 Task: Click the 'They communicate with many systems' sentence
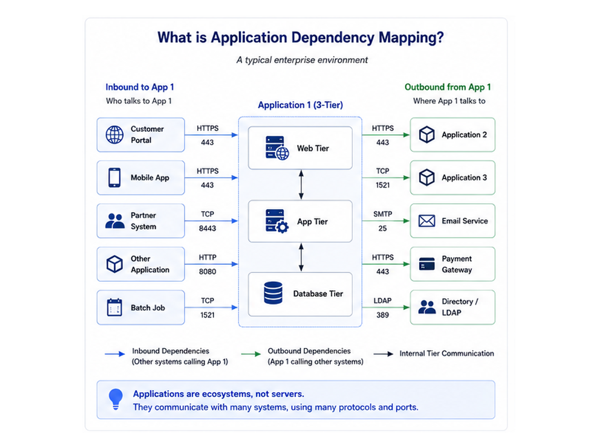276,407
